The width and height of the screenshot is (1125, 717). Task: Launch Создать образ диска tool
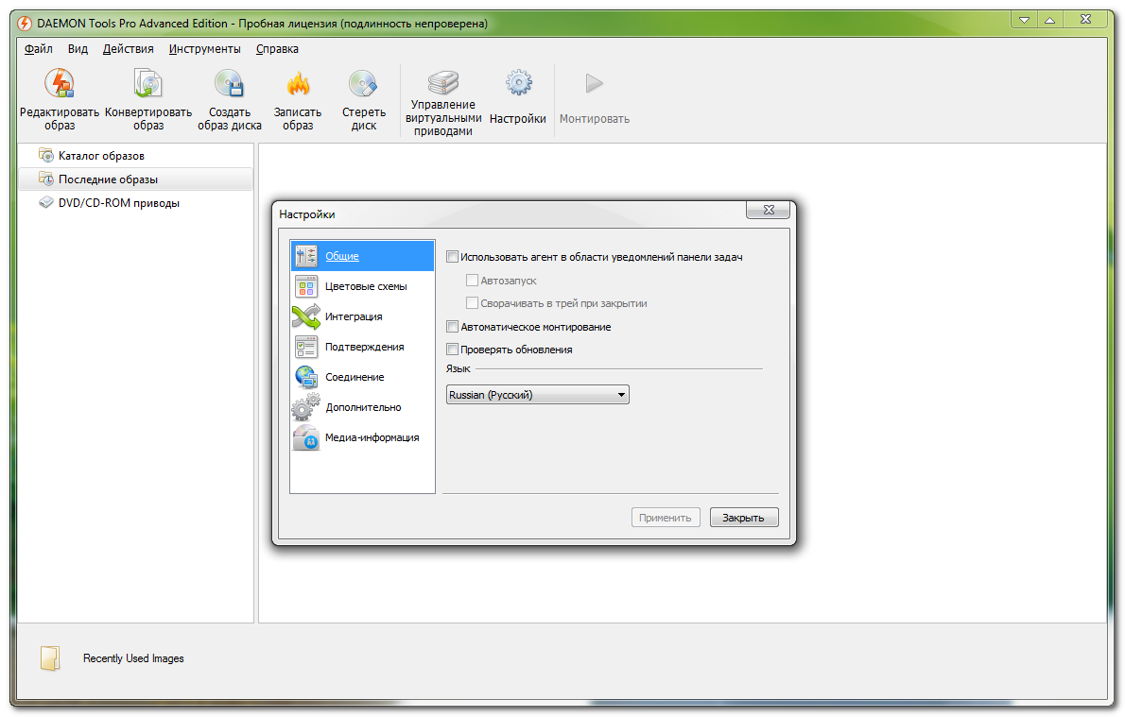pos(229,85)
